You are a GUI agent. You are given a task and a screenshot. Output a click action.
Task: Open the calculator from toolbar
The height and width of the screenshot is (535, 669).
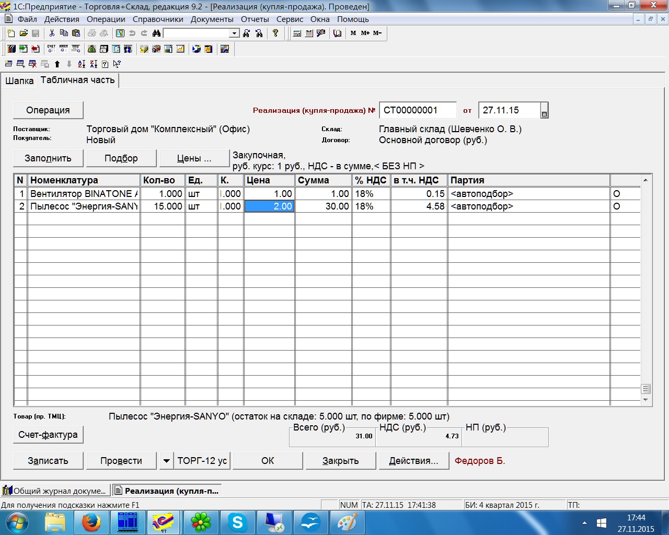[297, 33]
